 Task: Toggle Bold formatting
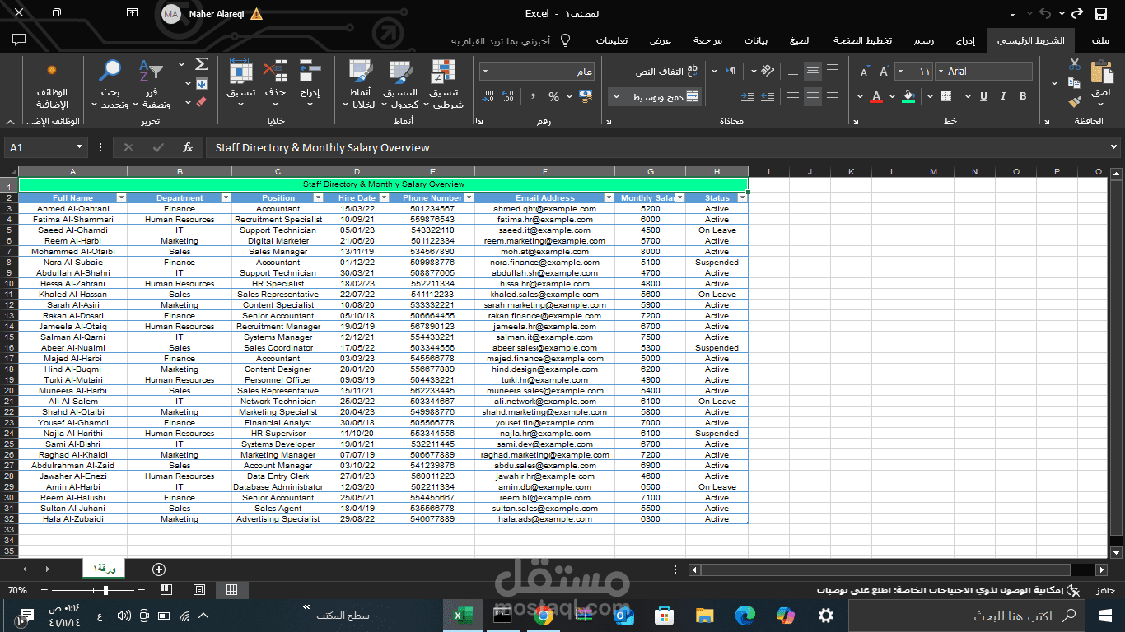click(x=1021, y=96)
